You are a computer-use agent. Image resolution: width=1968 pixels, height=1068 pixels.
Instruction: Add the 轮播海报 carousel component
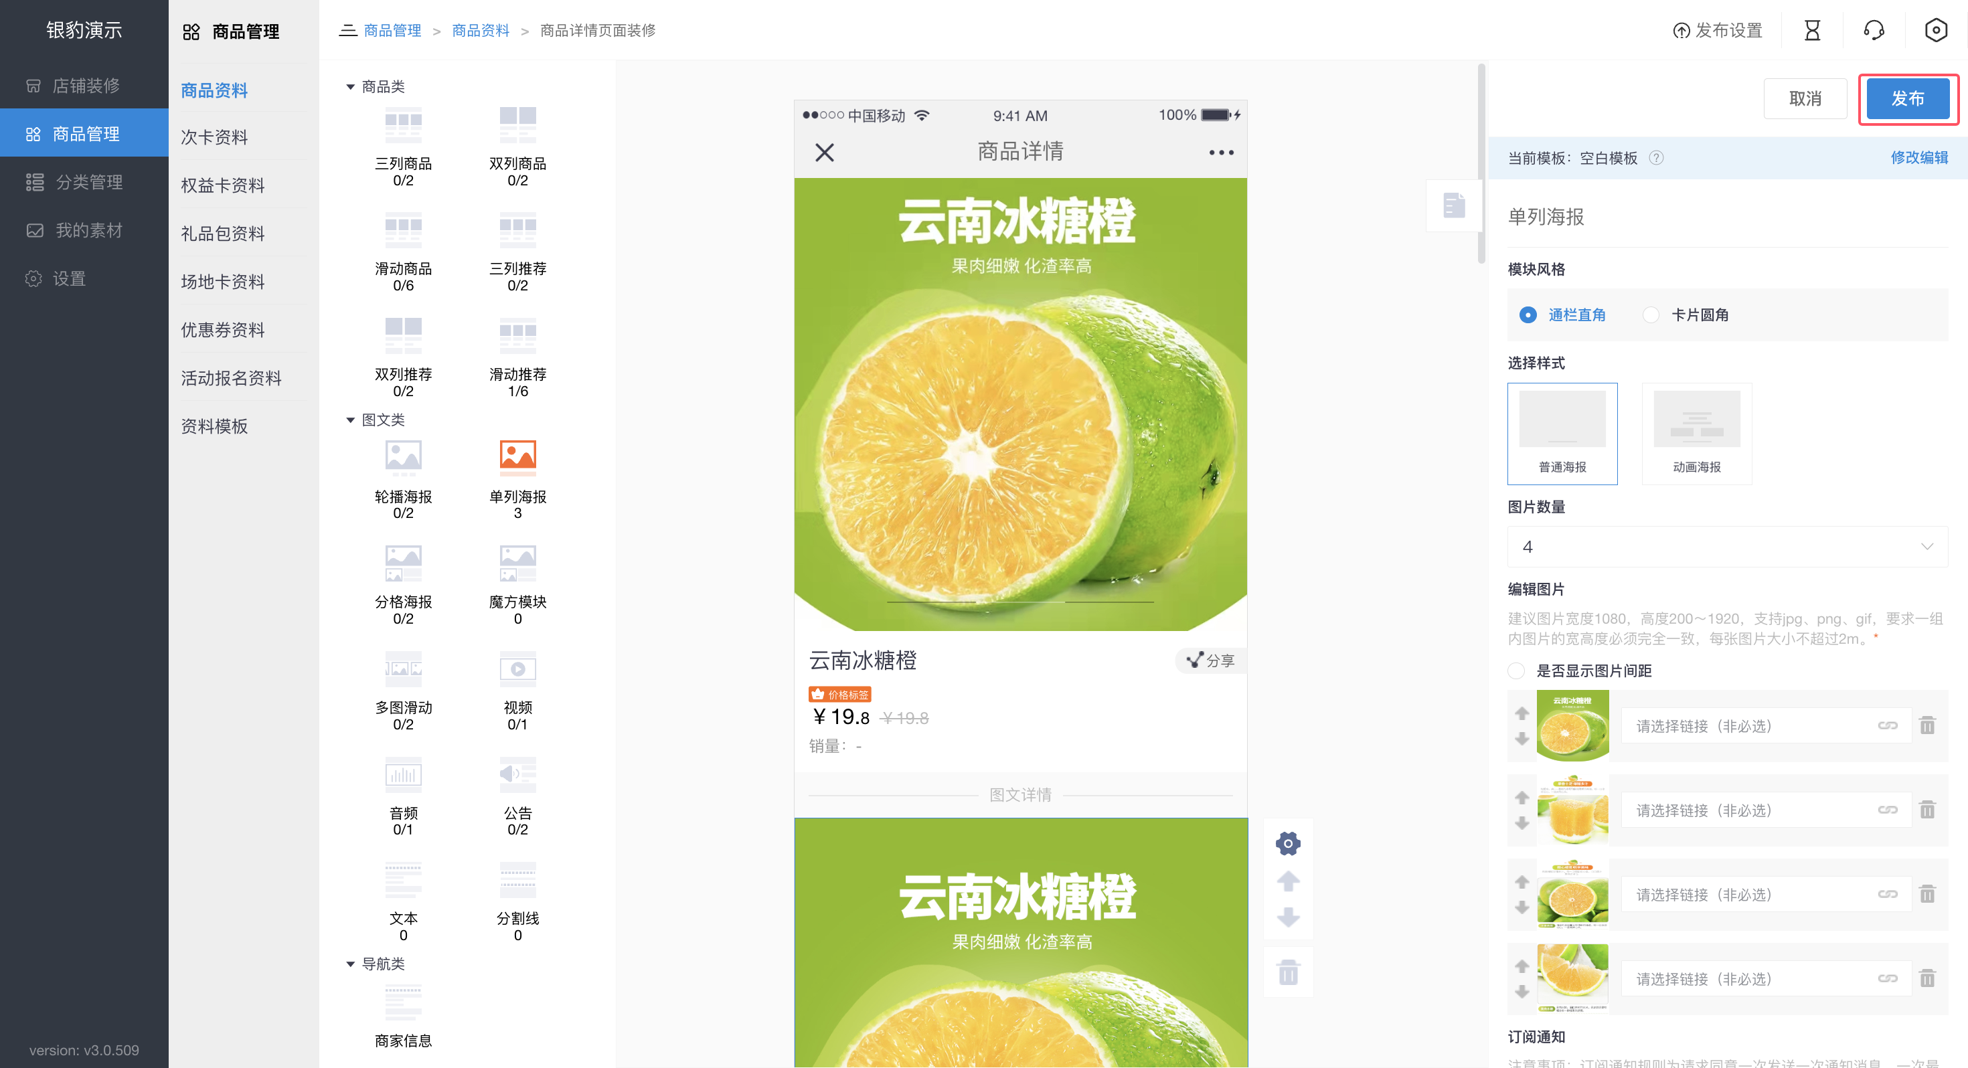click(x=402, y=480)
